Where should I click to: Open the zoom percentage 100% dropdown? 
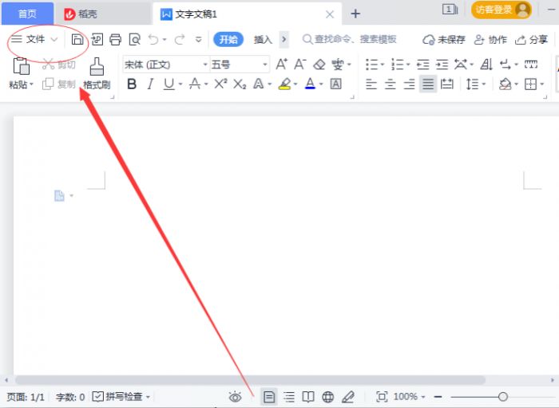click(x=409, y=396)
